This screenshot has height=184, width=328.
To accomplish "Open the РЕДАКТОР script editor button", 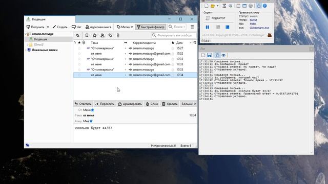I will click(215, 18).
